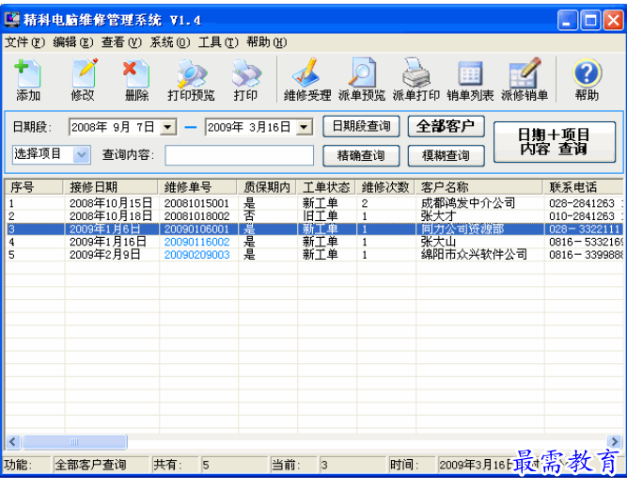The width and height of the screenshot is (627, 491).
Task: Click the horizontal scrollbar thumb
Action: (x=74, y=442)
